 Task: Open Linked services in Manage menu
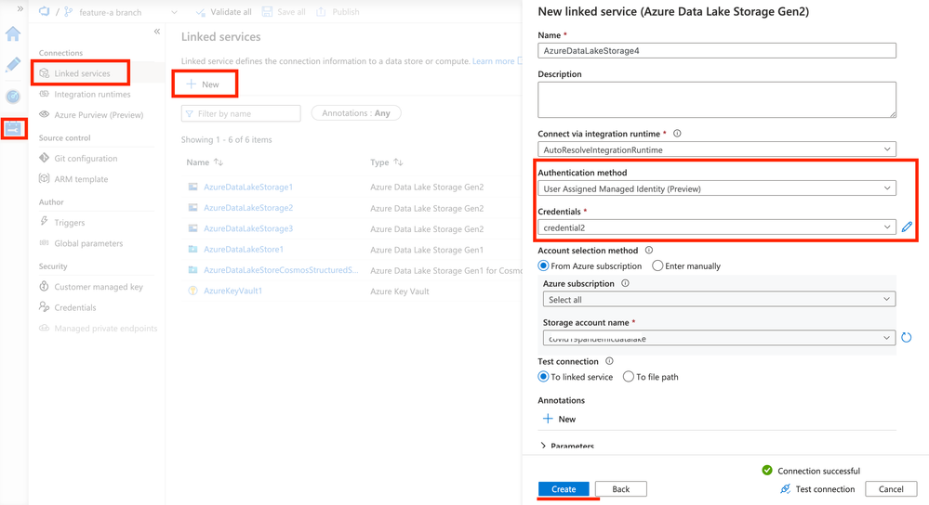[x=82, y=73]
